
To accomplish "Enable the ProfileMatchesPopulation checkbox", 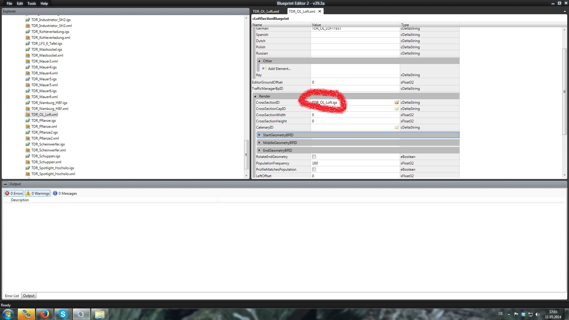I will coord(314,169).
